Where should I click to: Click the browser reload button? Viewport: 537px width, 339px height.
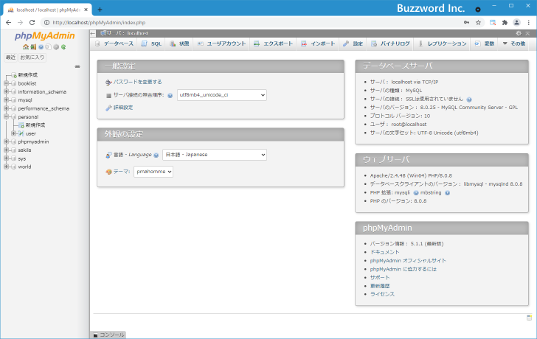pyautogui.click(x=32, y=23)
